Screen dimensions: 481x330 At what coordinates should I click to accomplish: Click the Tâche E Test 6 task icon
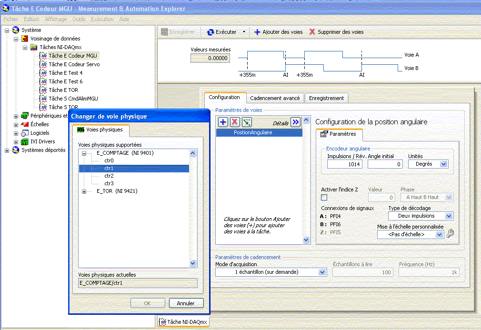tap(43, 81)
